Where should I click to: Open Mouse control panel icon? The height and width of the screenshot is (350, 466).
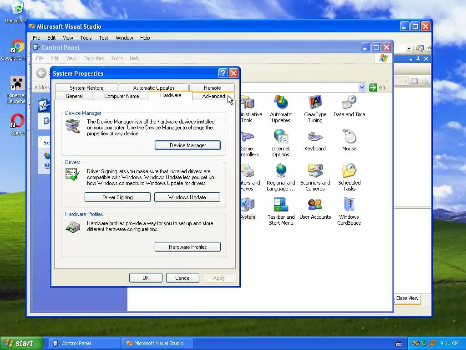(x=349, y=140)
